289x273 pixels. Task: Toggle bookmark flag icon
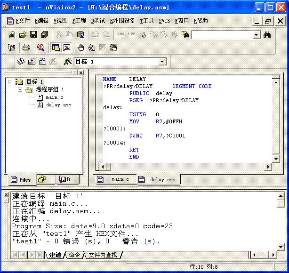click(x=142, y=35)
